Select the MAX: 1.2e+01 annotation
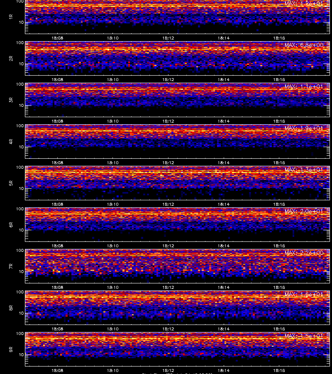 pyautogui.click(x=304, y=4)
